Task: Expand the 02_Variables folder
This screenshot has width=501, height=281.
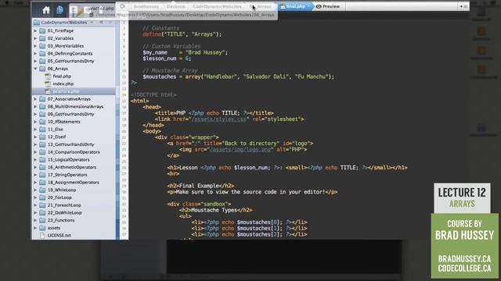Action: (35, 38)
